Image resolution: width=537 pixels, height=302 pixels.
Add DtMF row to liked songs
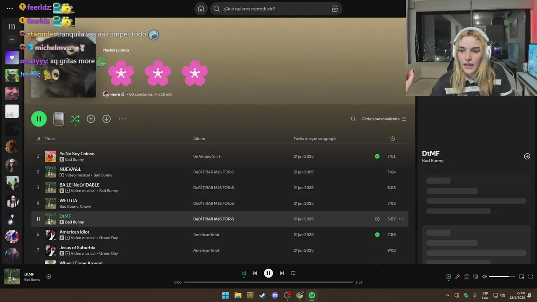(x=377, y=219)
